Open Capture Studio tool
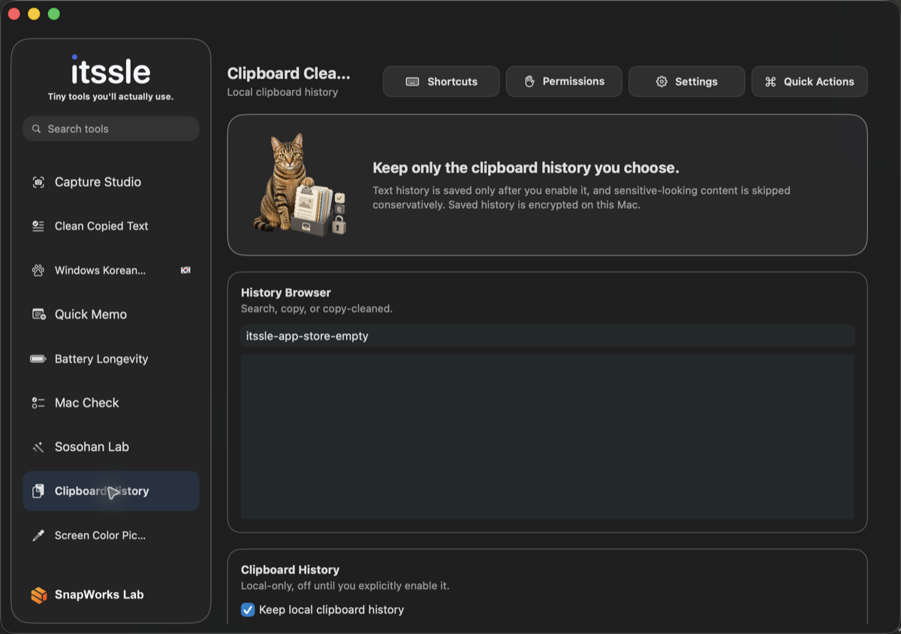Viewport: 901px width, 634px height. (111, 183)
